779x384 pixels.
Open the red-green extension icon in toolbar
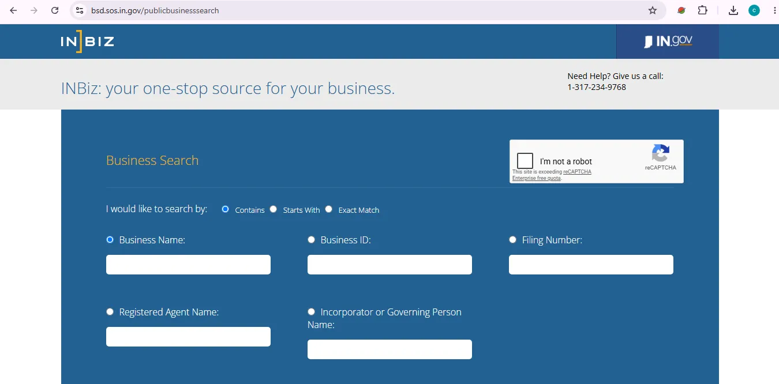pos(681,10)
